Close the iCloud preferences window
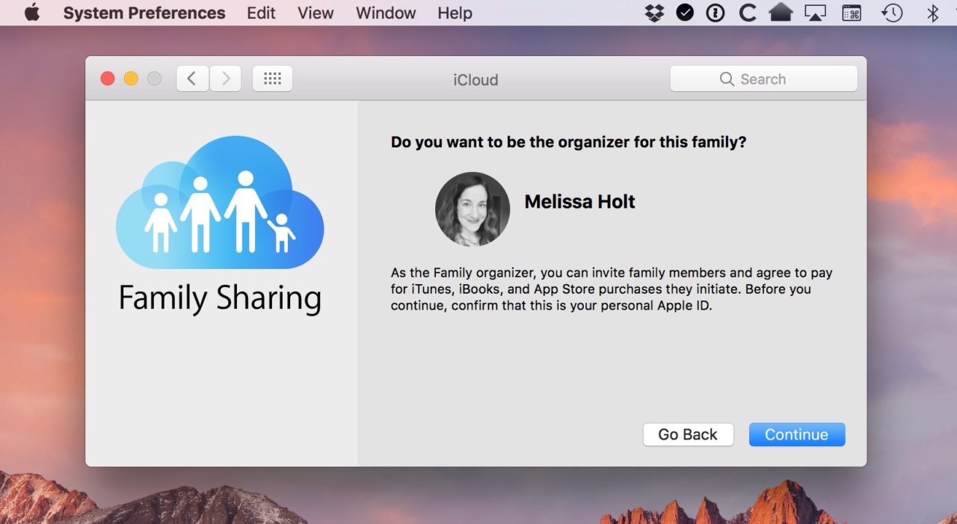Screen dimensions: 957x524 [108, 78]
